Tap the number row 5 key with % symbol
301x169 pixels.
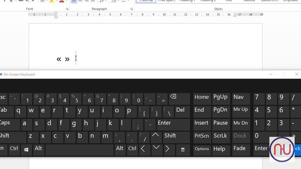pos(75,99)
